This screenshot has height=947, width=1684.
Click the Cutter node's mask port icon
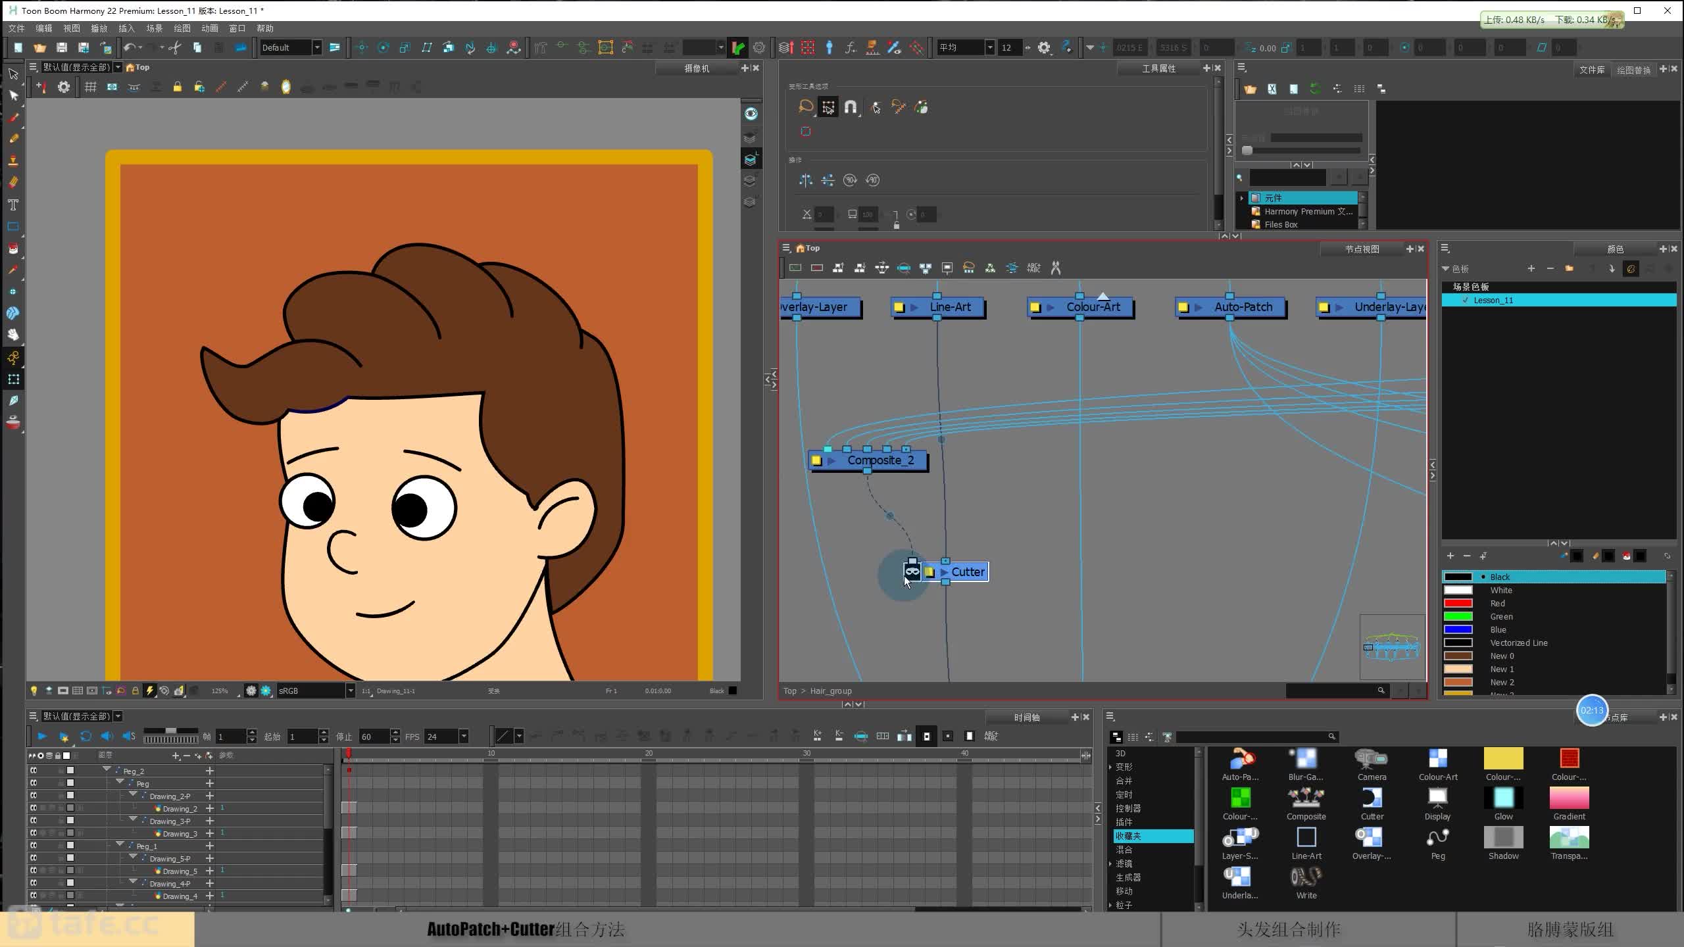[x=912, y=571]
